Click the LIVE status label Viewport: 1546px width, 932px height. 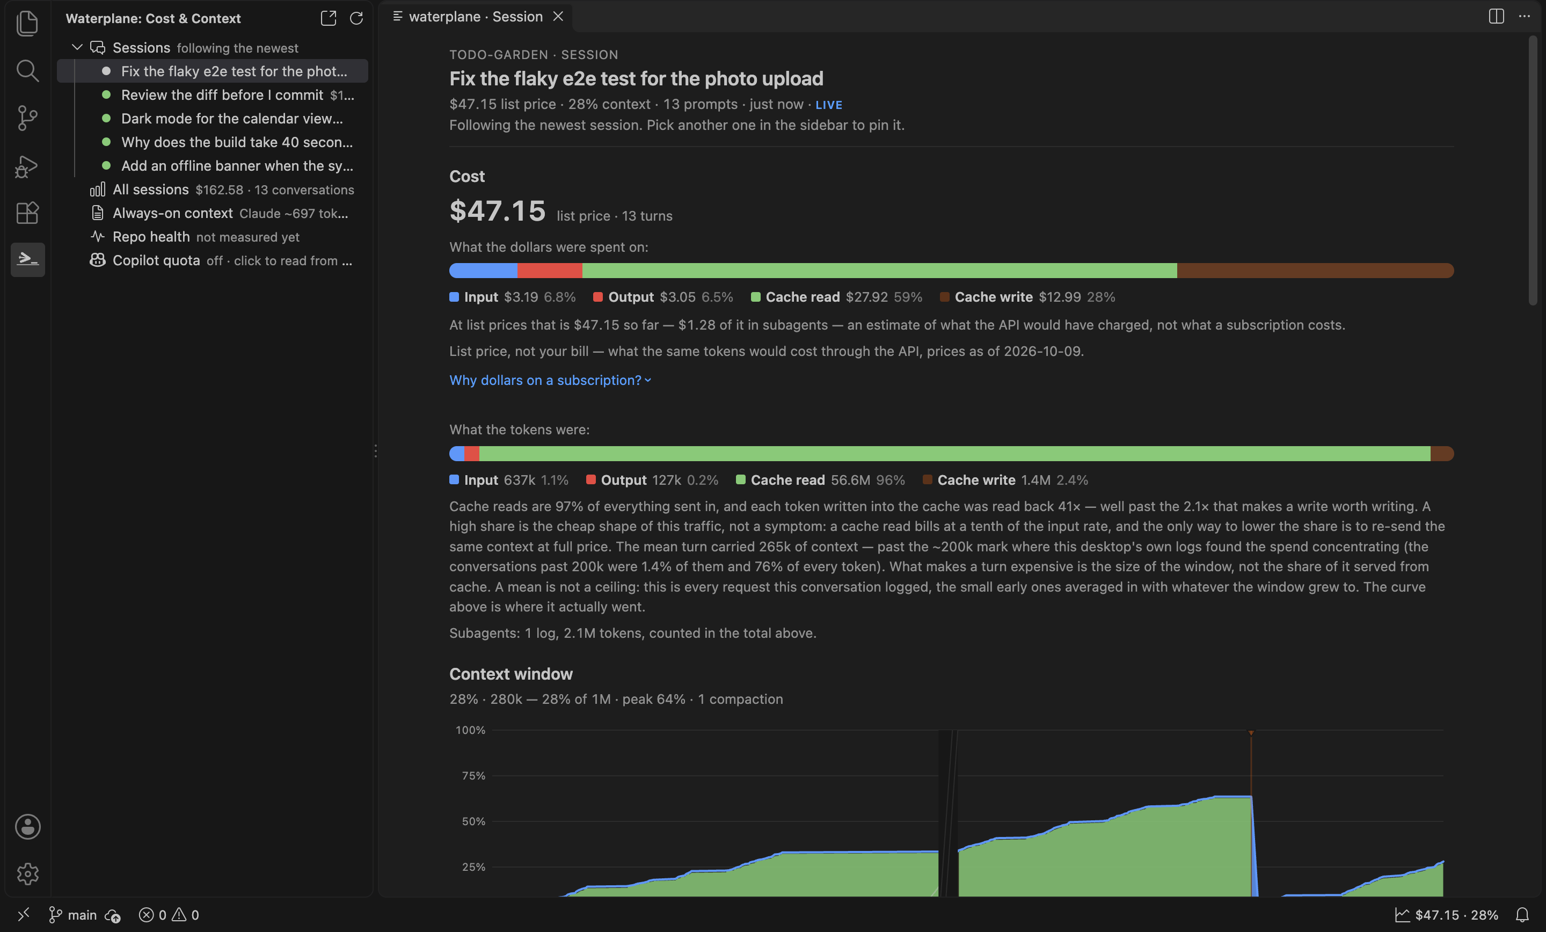pos(828,105)
